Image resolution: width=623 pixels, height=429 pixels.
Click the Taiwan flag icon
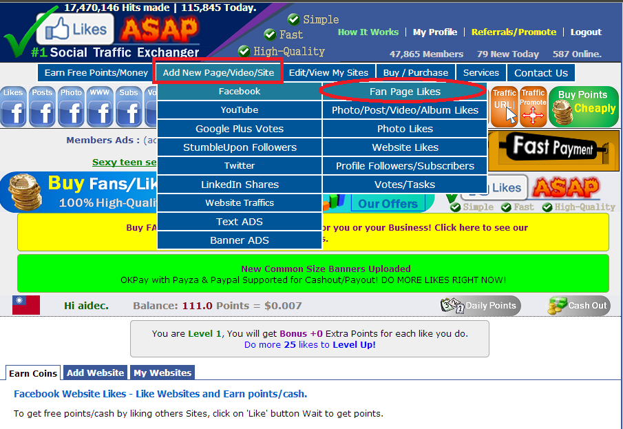click(26, 305)
